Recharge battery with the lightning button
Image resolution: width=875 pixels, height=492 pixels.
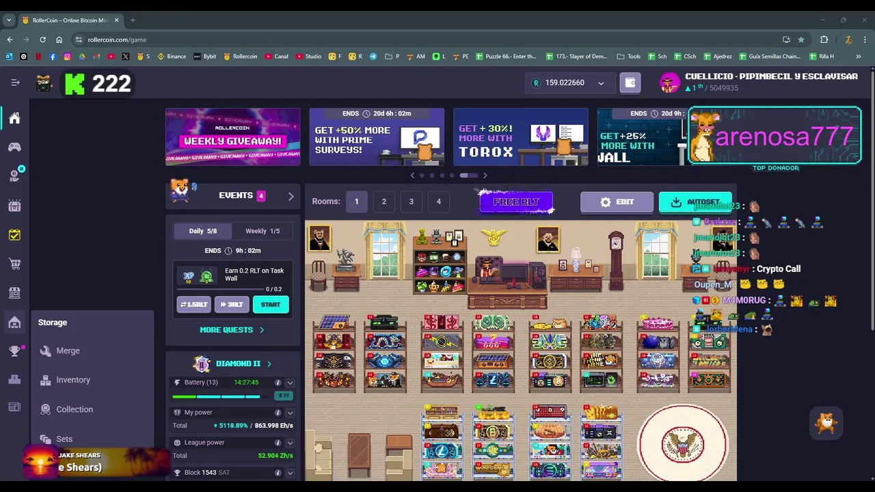[283, 396]
